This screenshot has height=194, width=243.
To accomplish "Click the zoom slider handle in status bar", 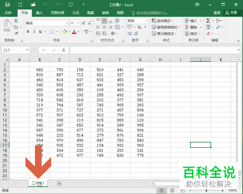I will coord(206,191).
